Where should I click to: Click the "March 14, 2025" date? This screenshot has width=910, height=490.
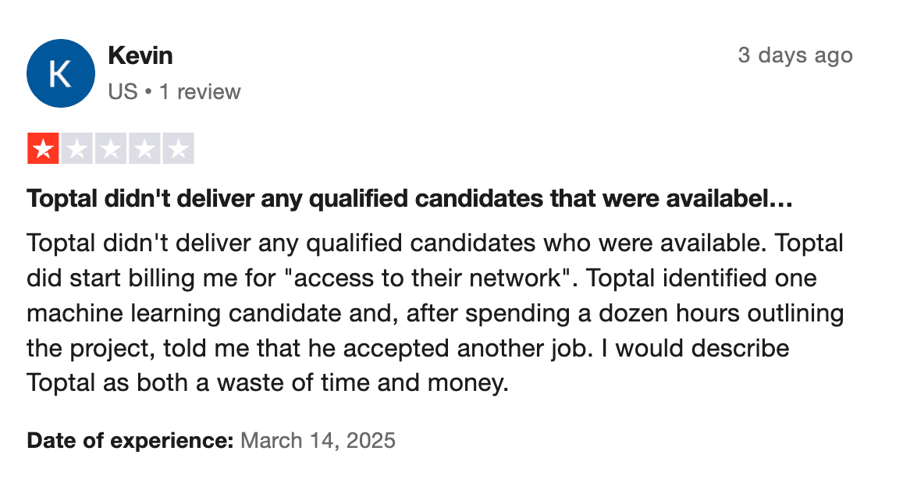[318, 441]
